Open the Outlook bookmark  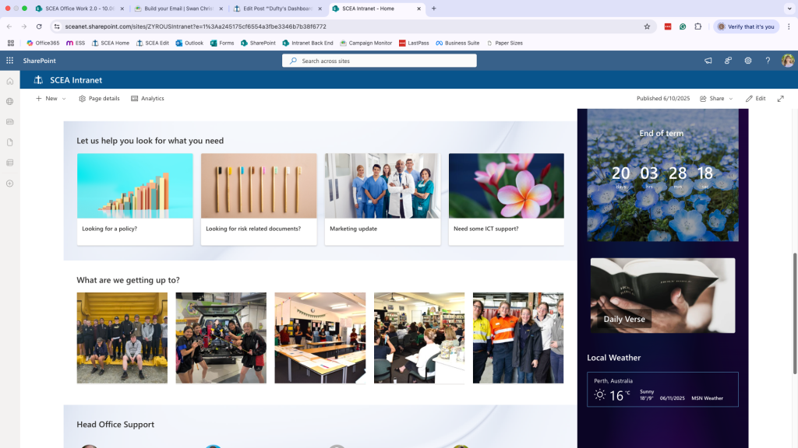(189, 44)
